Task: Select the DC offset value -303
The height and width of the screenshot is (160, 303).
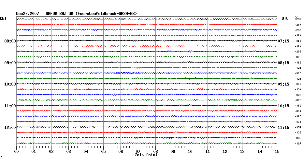Action: pos(298,74)
